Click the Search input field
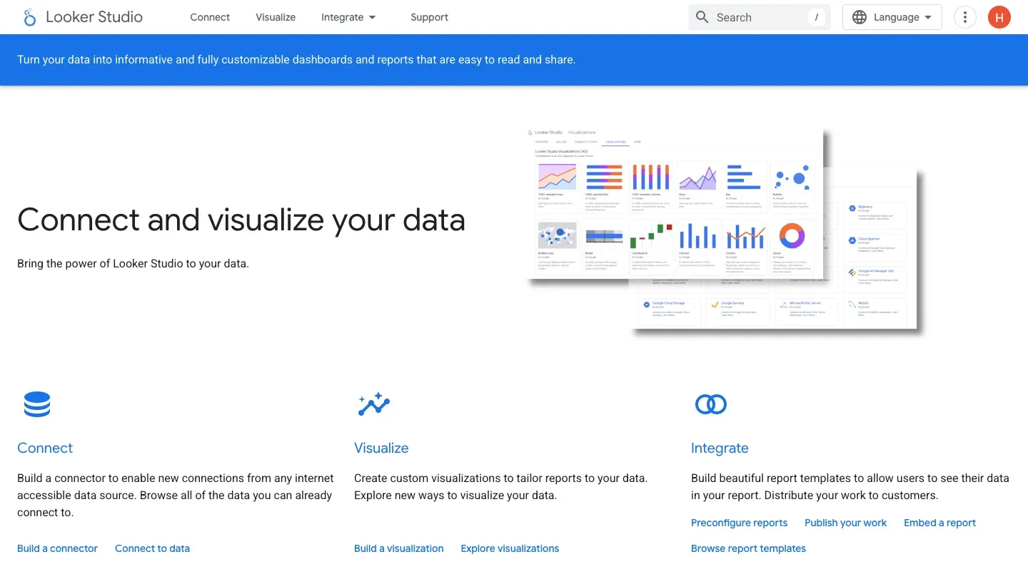The width and height of the screenshot is (1028, 579). point(759,17)
